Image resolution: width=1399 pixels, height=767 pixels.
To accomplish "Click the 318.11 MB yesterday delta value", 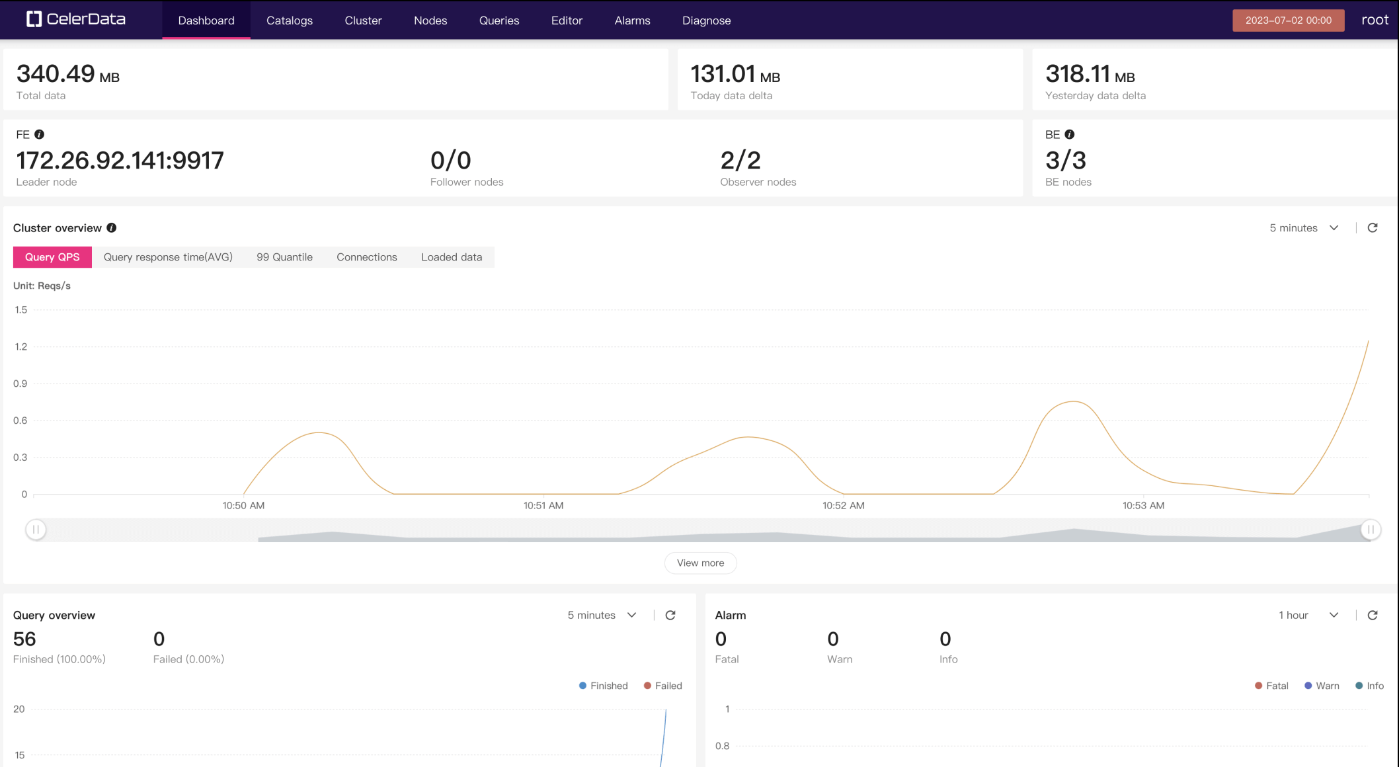I will 1090,74.
